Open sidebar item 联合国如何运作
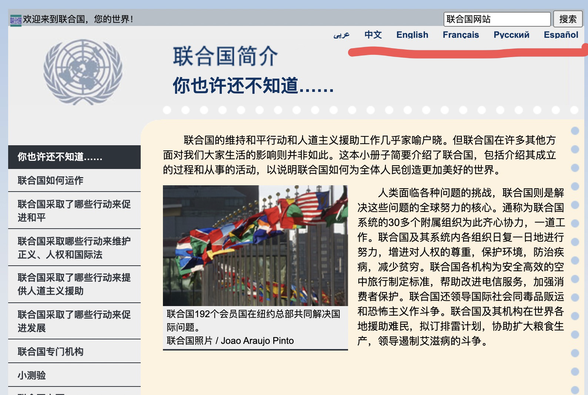The height and width of the screenshot is (395, 588). [74, 180]
